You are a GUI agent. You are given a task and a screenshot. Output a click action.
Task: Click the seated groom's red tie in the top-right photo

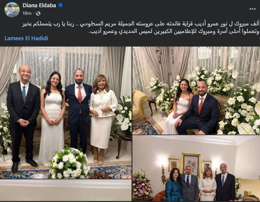201,106
